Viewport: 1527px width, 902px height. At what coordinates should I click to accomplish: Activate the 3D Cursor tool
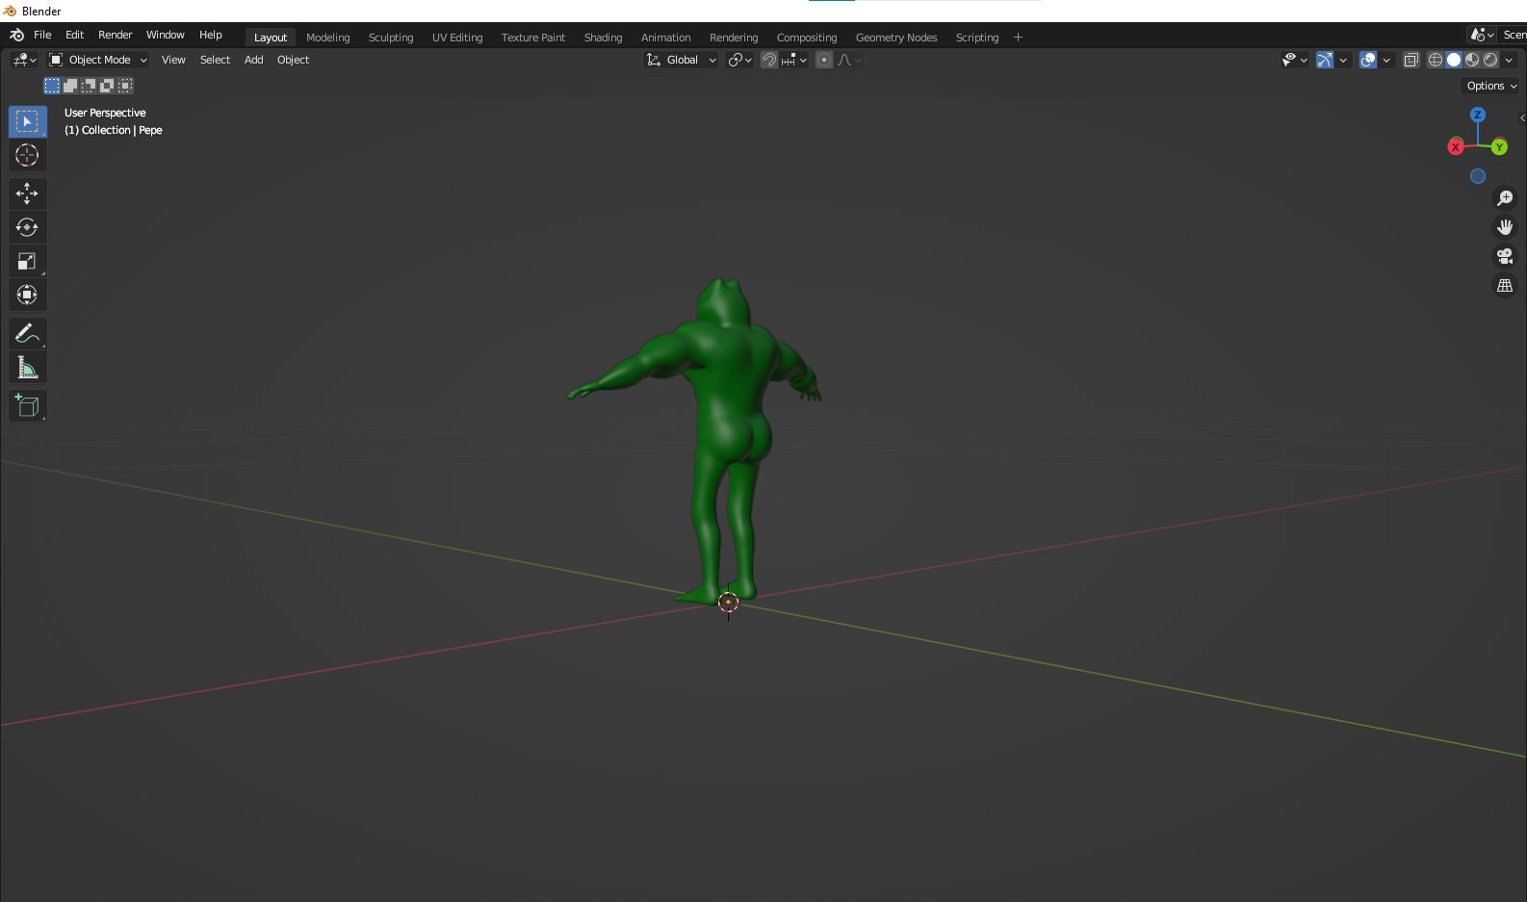point(27,155)
